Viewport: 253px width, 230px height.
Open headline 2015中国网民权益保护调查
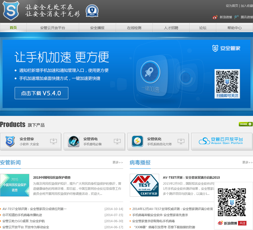(52, 178)
